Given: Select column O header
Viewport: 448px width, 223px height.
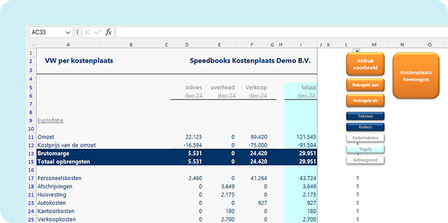Looking at the screenshot, I should [430, 45].
